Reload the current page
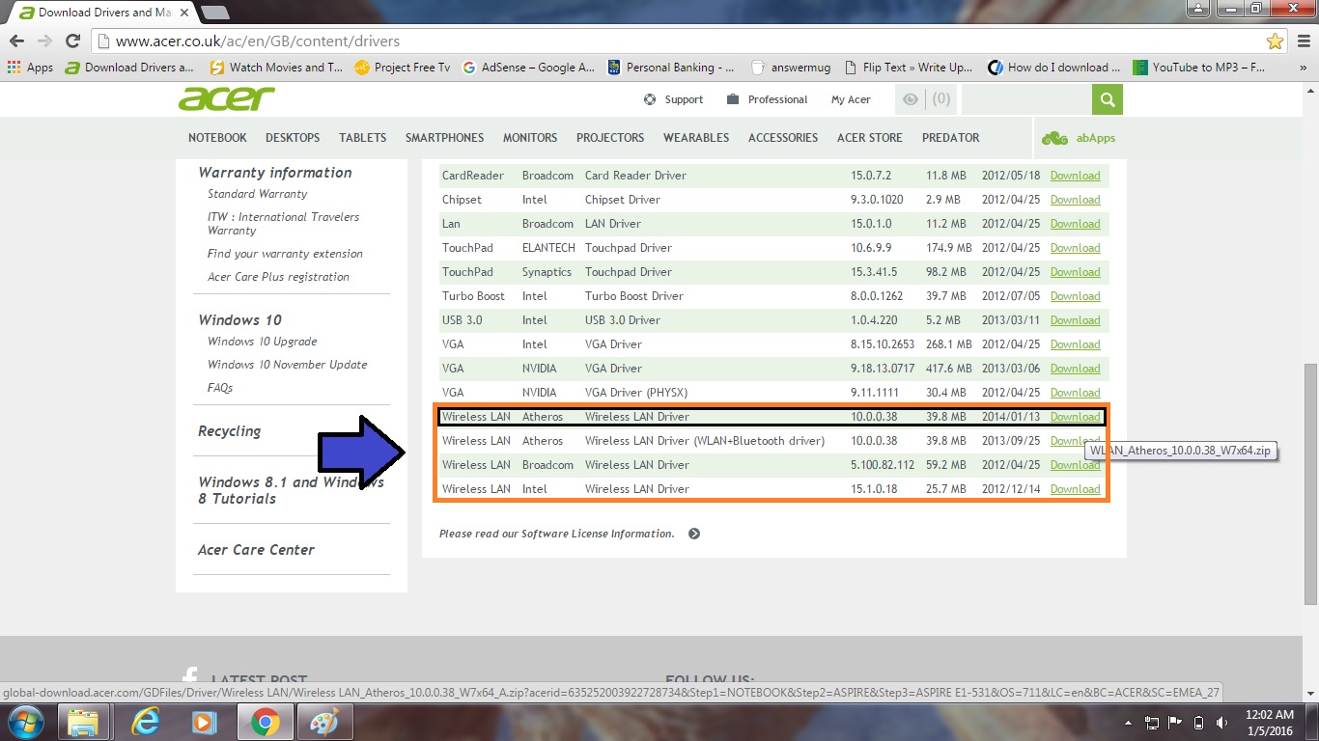 click(x=72, y=41)
